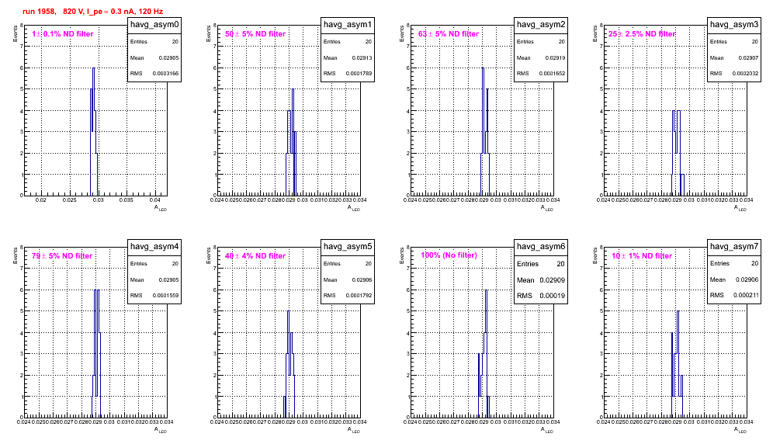Click the Entries row in havg_asym7 box
Image resolution: width=773 pixels, height=444 pixels.
(734, 263)
